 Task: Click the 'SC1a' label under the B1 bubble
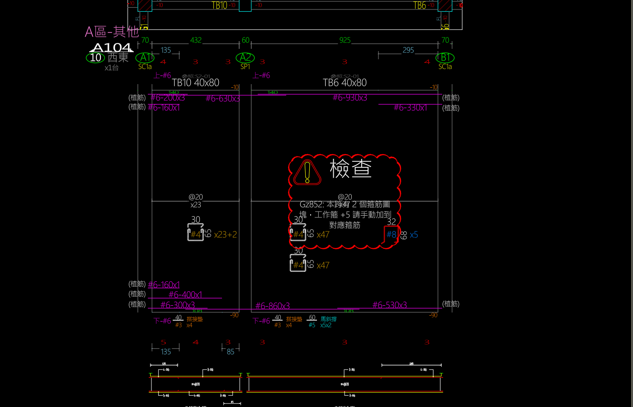click(445, 66)
